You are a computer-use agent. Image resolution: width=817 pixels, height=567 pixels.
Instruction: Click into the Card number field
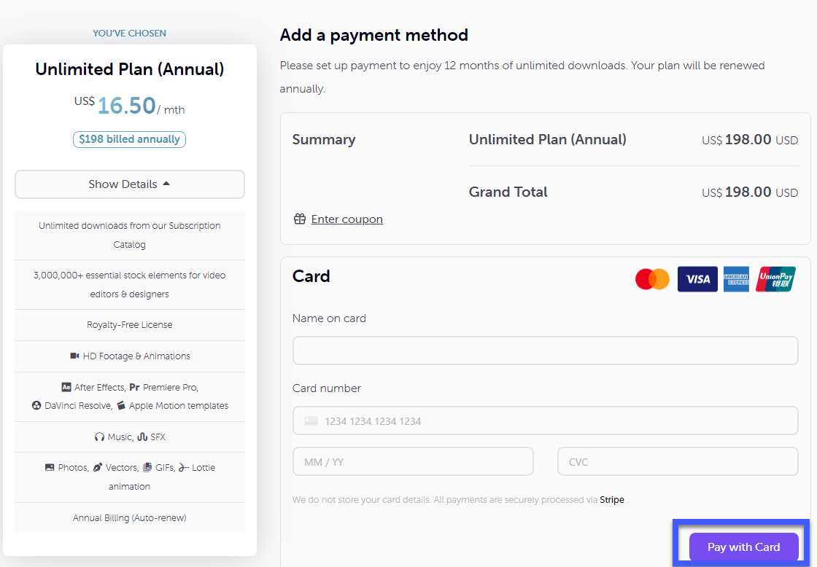coord(545,421)
